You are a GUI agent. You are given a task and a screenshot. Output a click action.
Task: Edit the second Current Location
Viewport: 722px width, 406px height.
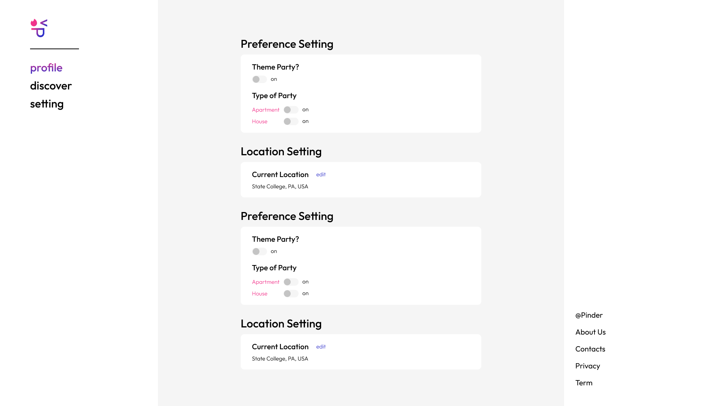[x=321, y=347]
